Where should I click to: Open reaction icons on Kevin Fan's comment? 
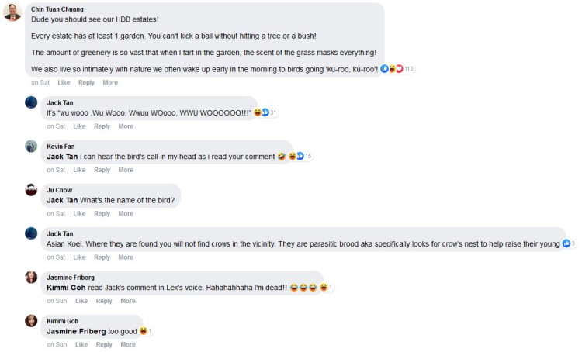click(x=300, y=156)
